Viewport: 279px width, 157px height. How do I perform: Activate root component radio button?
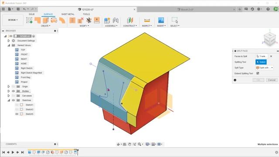(34, 36)
